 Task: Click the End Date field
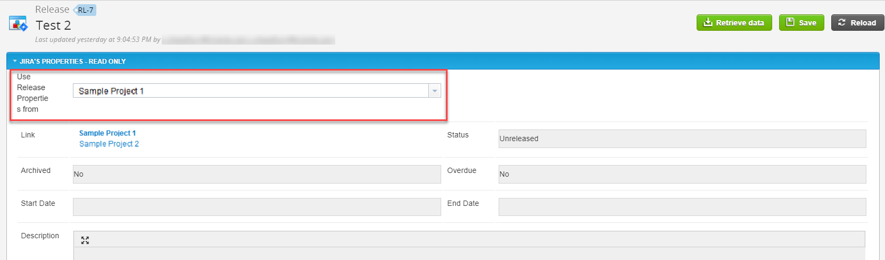click(x=682, y=207)
